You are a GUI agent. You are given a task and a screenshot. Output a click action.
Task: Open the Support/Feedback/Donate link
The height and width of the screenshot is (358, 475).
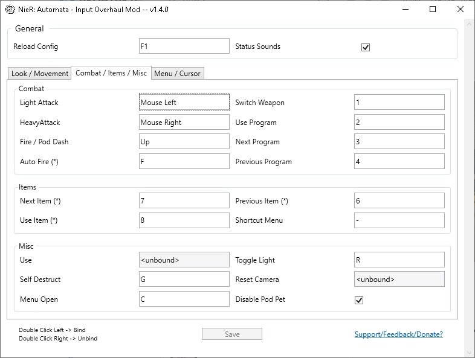coord(399,334)
